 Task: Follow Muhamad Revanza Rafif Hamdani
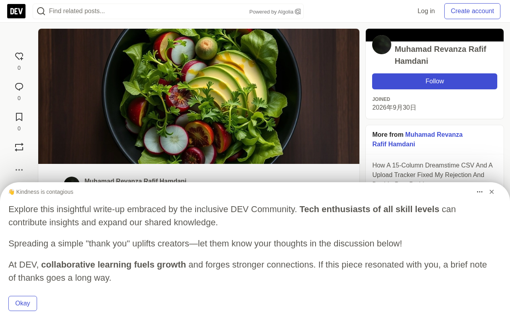click(x=435, y=81)
